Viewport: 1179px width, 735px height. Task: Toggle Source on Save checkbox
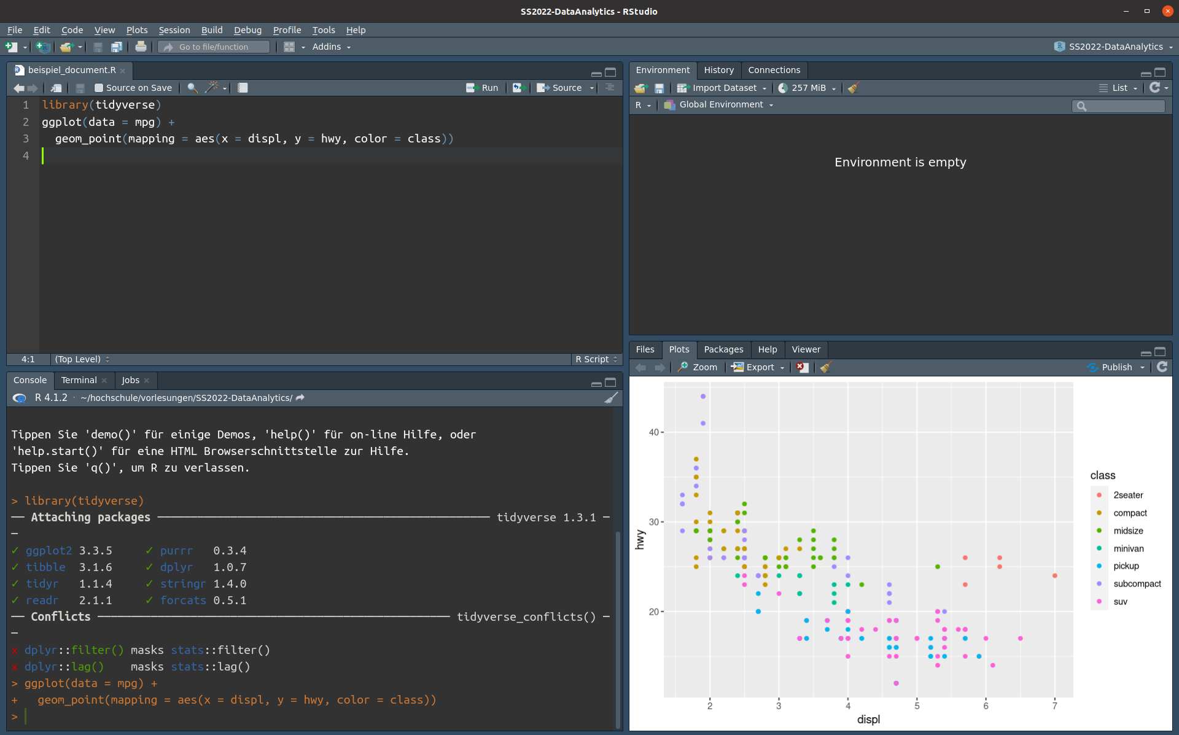coord(99,88)
